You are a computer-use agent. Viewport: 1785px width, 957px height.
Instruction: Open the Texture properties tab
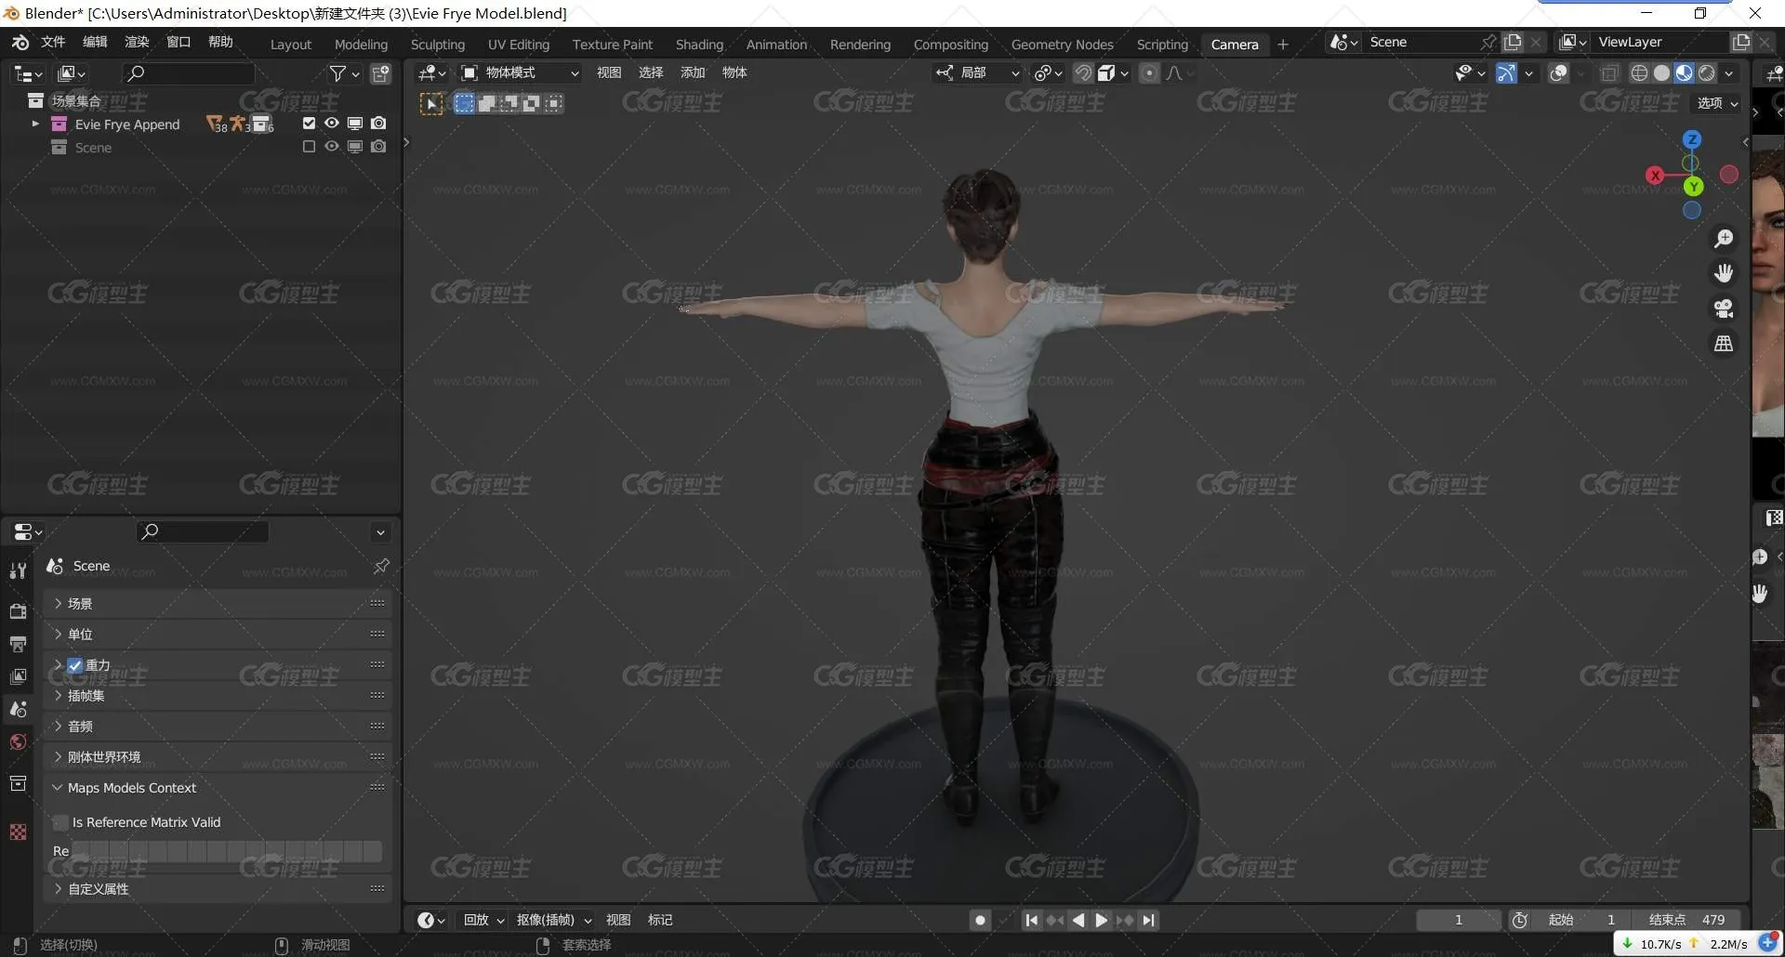18,832
